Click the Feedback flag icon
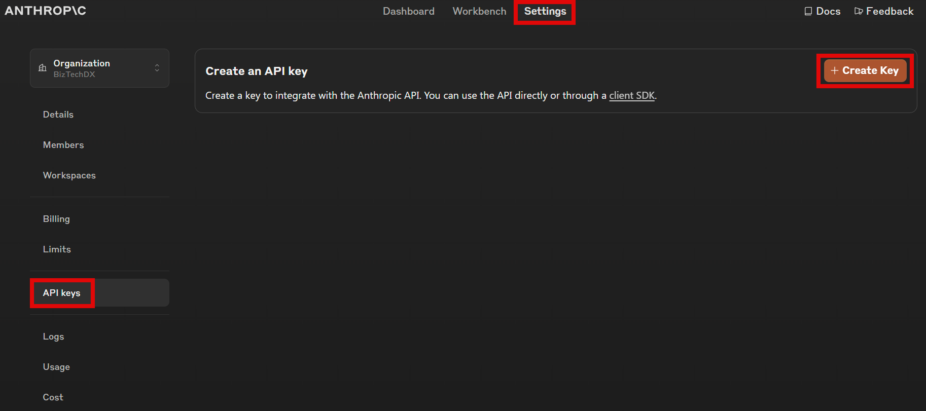 click(859, 11)
